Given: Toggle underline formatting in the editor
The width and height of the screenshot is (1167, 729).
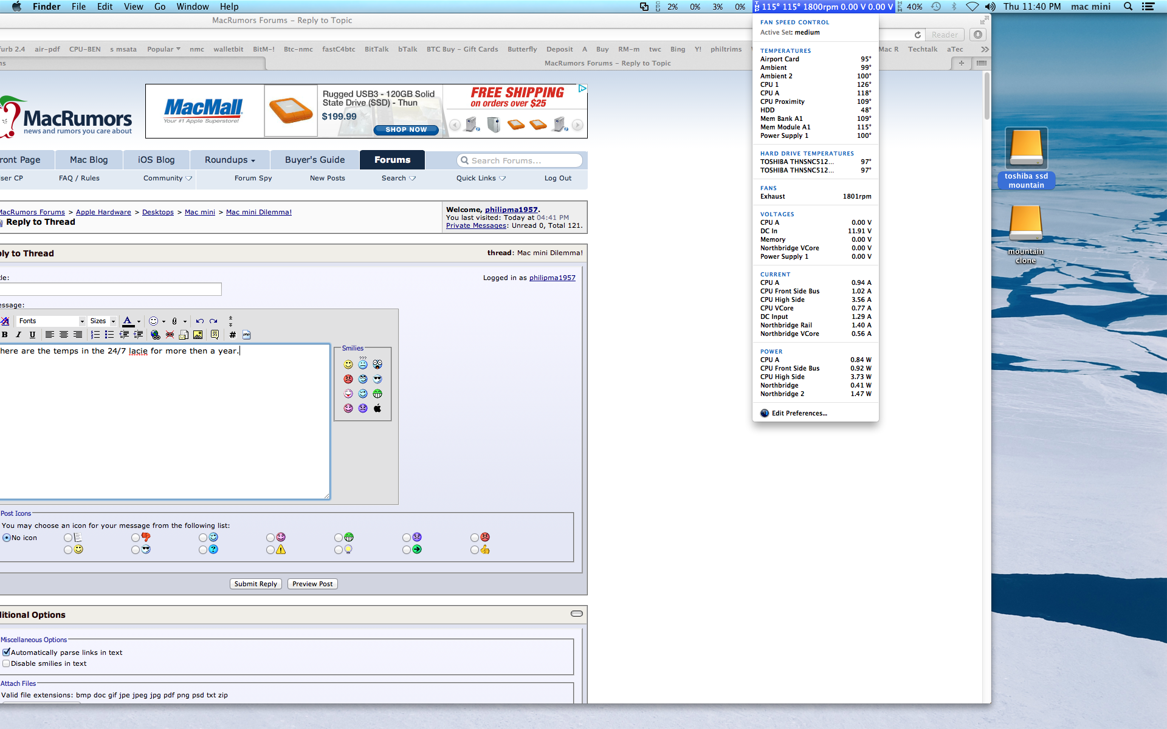Looking at the screenshot, I should [32, 335].
